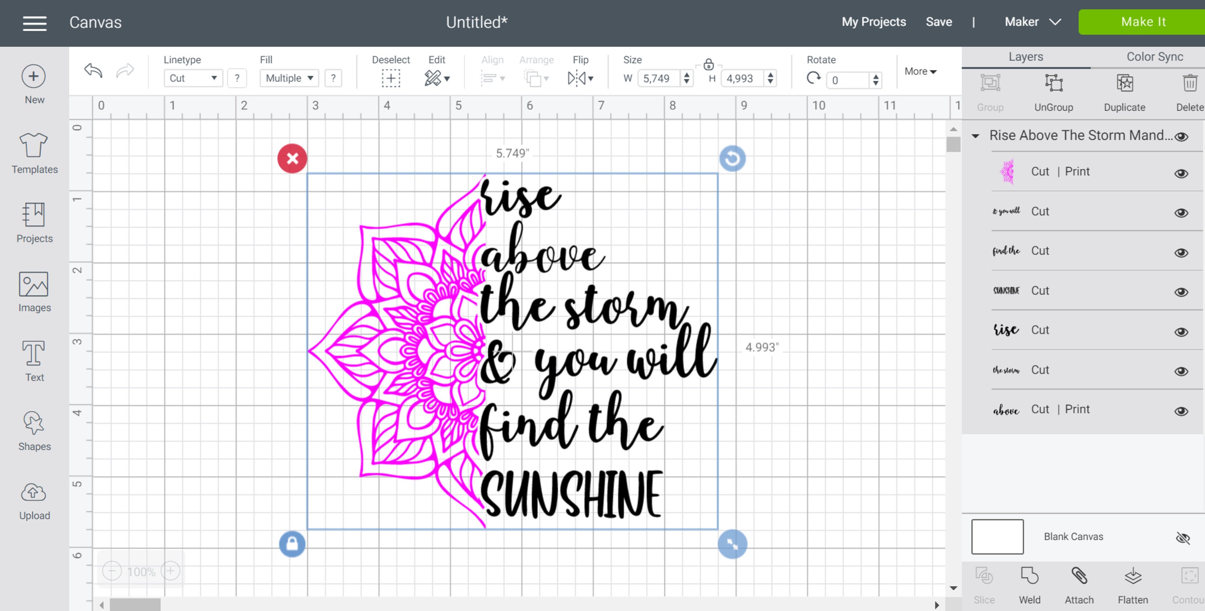Image resolution: width=1205 pixels, height=611 pixels.
Task: Select the Text tool
Action: (x=34, y=360)
